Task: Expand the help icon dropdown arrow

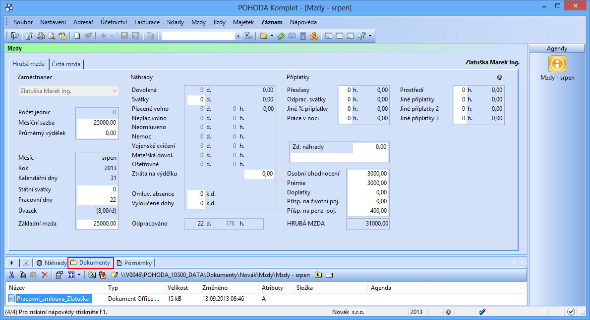Action: click(370, 36)
